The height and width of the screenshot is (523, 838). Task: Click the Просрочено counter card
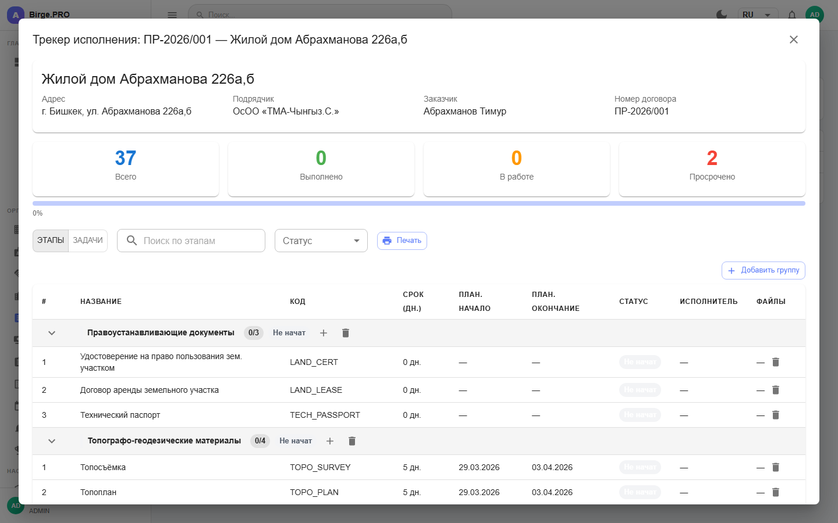pos(712,169)
